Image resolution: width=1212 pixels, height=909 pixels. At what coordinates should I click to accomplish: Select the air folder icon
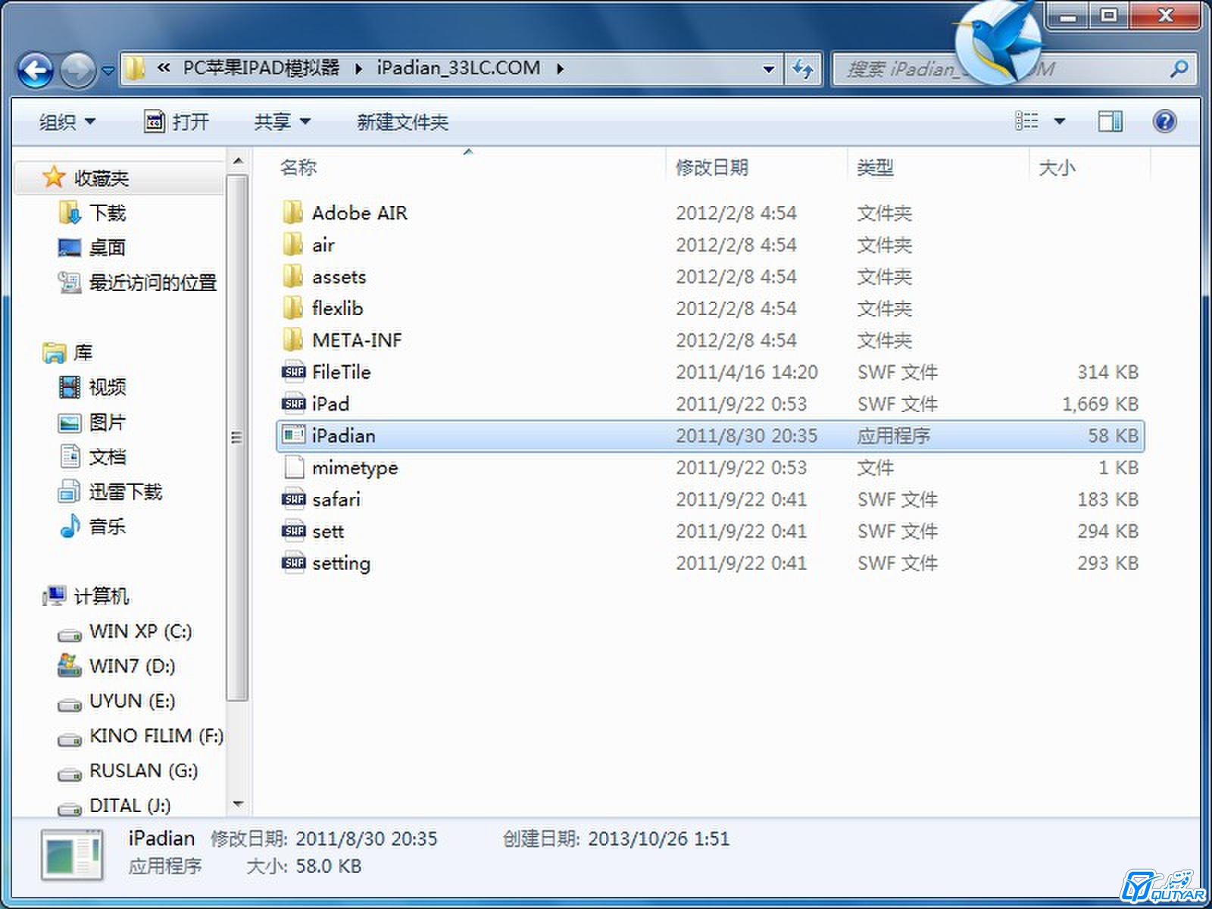292,245
